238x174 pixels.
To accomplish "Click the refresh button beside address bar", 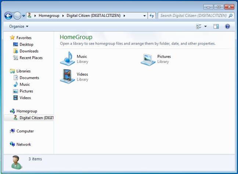I will [x=152, y=16].
